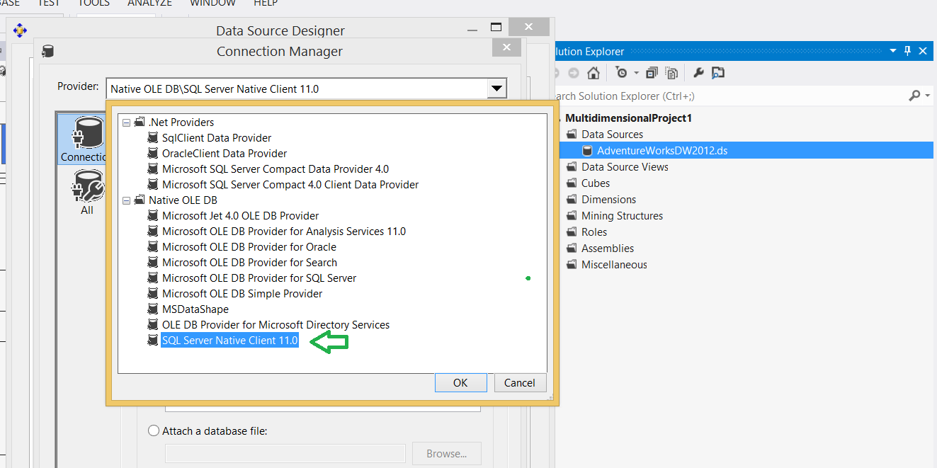This screenshot has width=937, height=468.
Task: Click icon beside SQL Server Native Client 11.0
Action: (152, 340)
